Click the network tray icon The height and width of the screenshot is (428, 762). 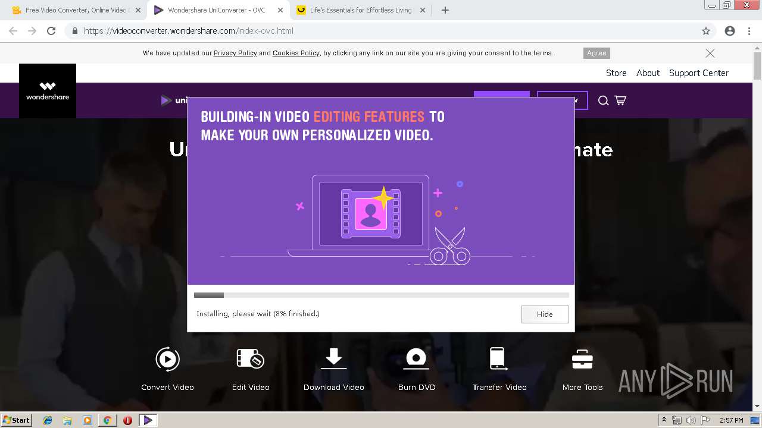pos(677,420)
